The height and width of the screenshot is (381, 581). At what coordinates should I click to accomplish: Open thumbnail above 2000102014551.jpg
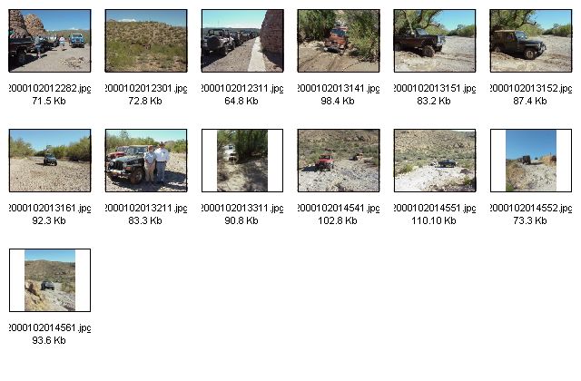point(435,161)
